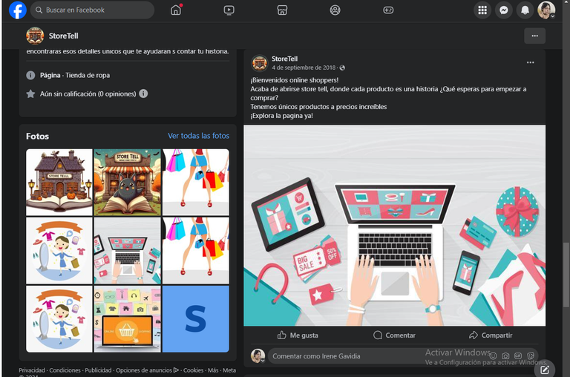
Task: Open middle-row girl with mirror photo
Action: click(59, 251)
